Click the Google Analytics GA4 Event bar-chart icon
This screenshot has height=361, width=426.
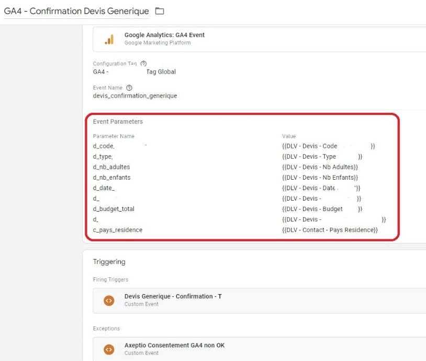coord(109,38)
